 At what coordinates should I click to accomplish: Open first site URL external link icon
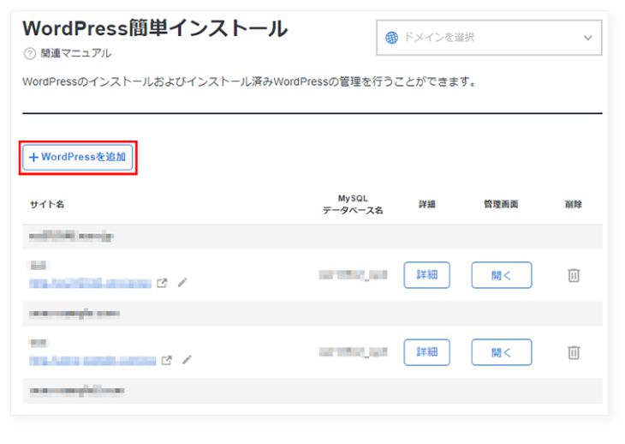pos(162,283)
